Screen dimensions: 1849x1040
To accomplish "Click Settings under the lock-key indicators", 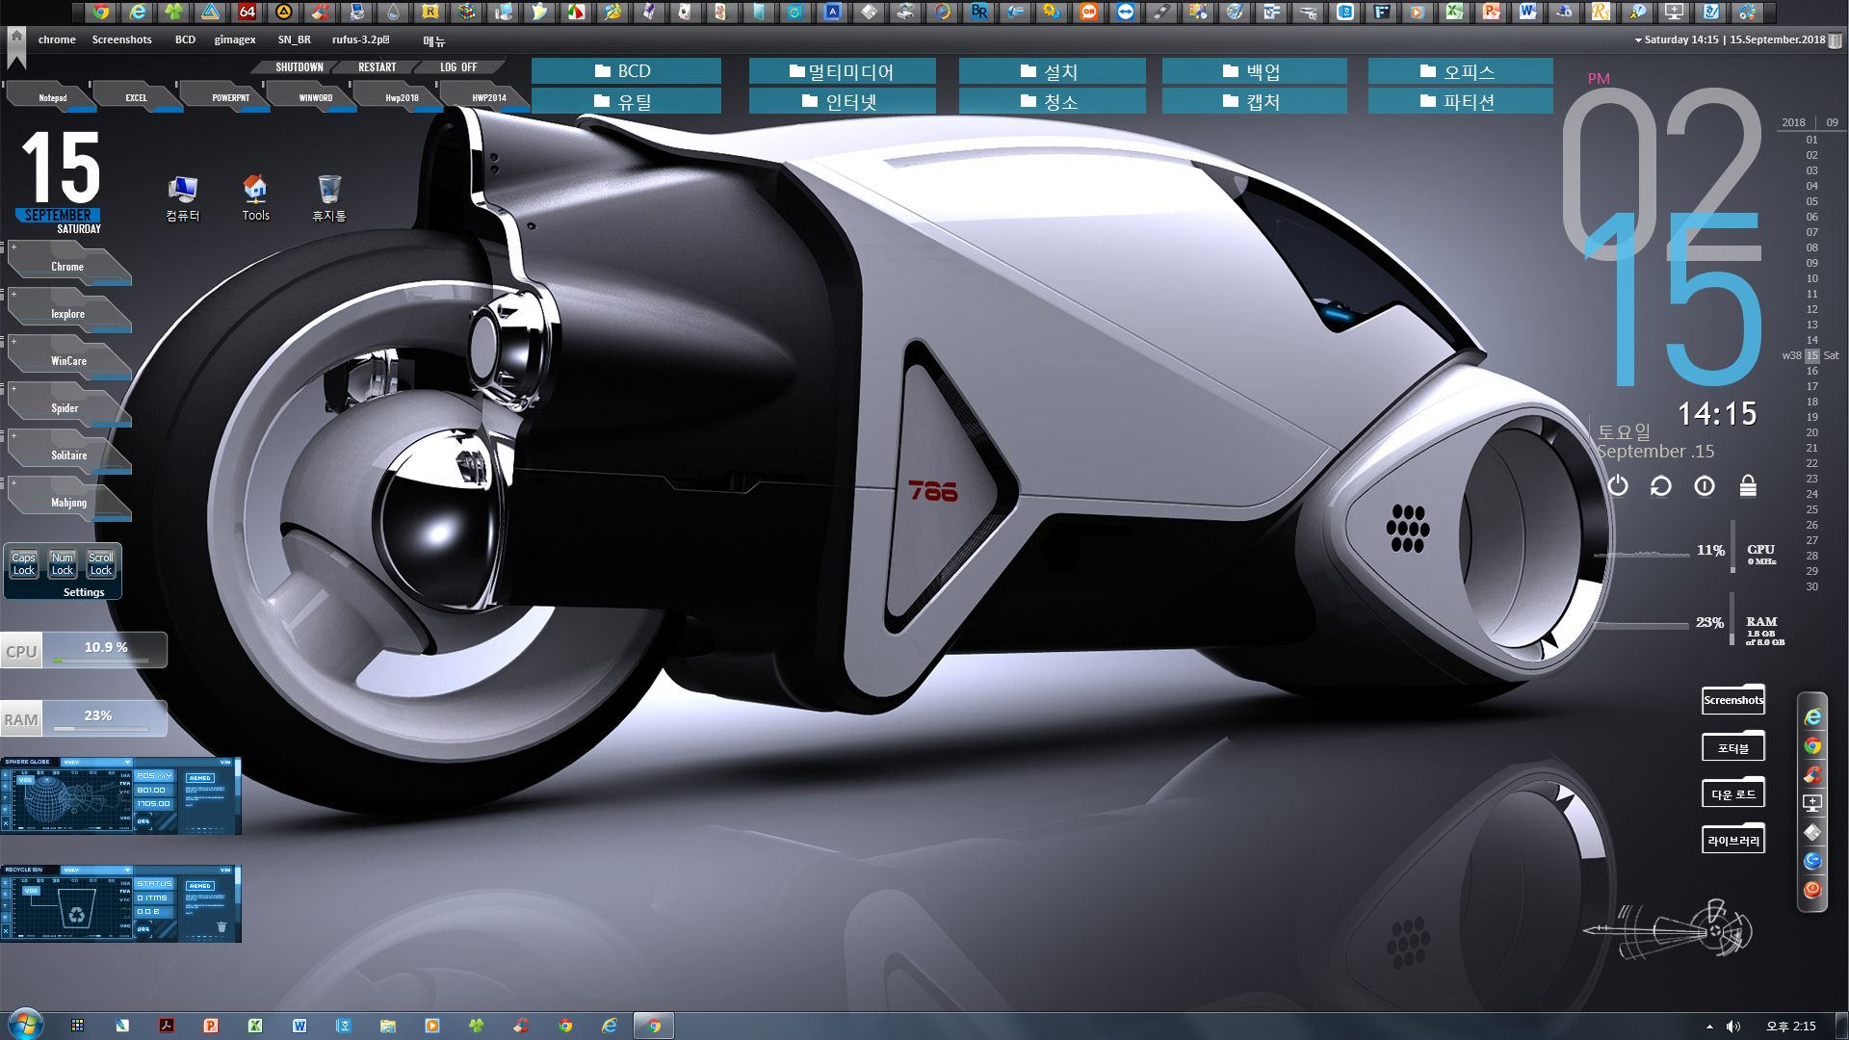I will click(x=84, y=592).
